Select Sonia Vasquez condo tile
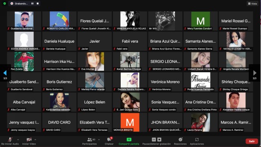The height and width of the screenshot is (147, 261). tap(165, 102)
